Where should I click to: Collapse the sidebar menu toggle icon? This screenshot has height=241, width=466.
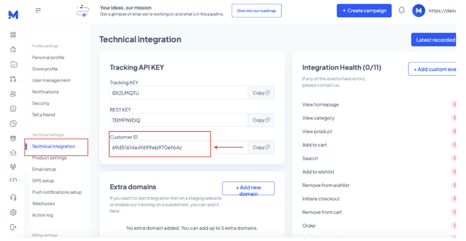tap(38, 10)
